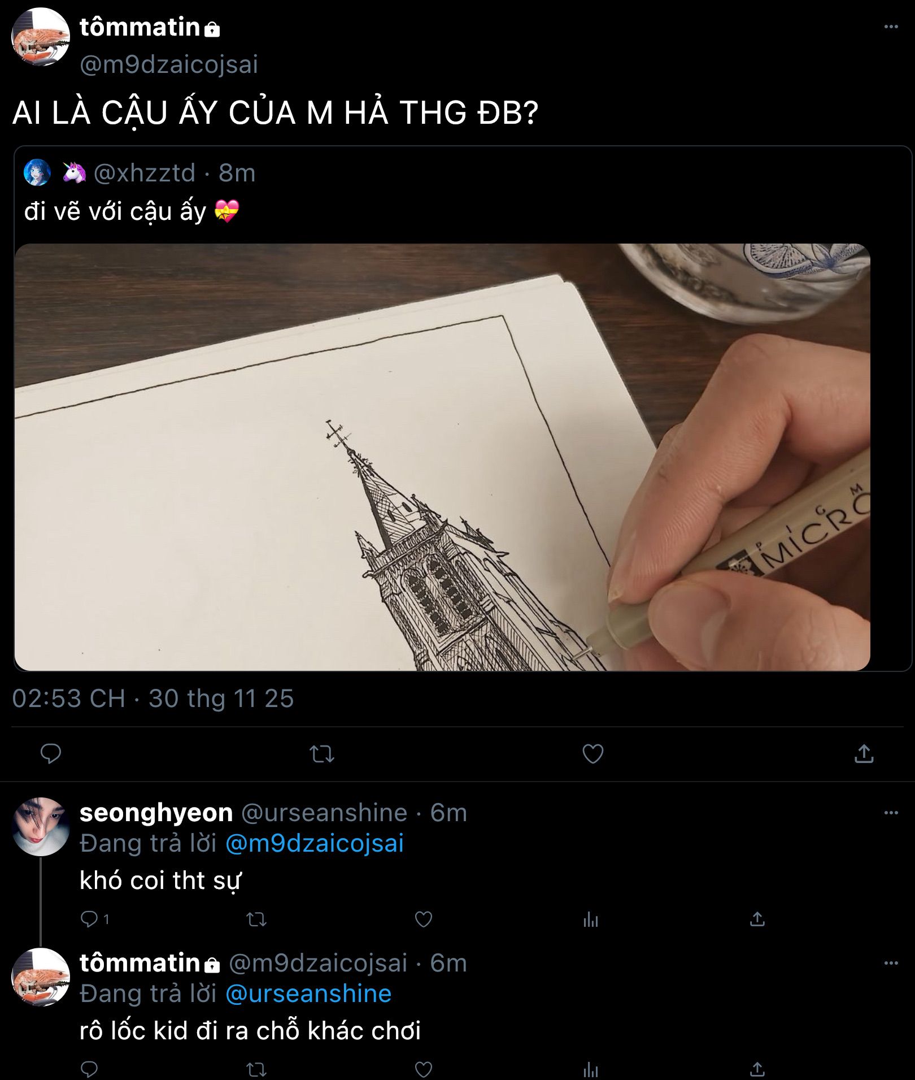This screenshot has height=1080, width=915.
Task: Open more options on seonghyeon's reply
Action: [x=891, y=813]
